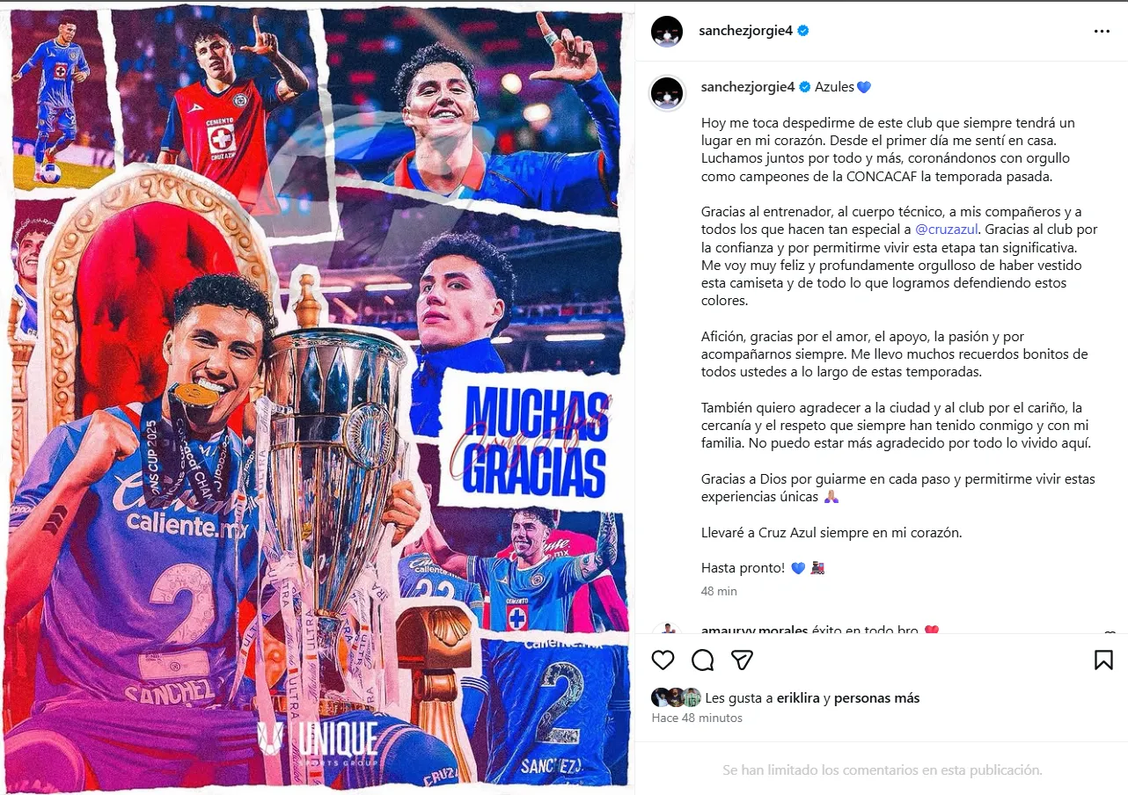Screen dimensions: 1128x795
Task: Like the post with the heart icon
Action: click(x=663, y=660)
